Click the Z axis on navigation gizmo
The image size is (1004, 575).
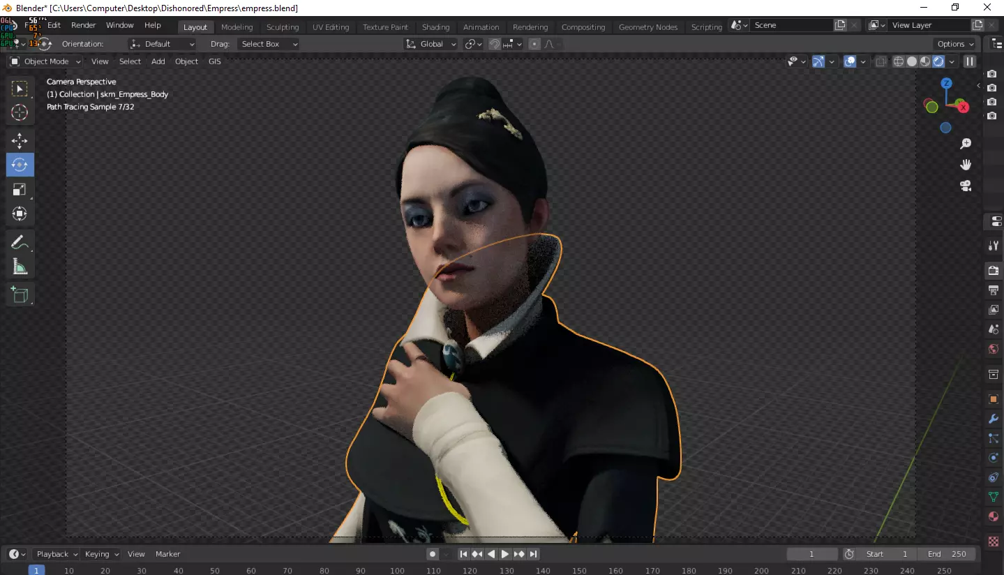click(946, 83)
